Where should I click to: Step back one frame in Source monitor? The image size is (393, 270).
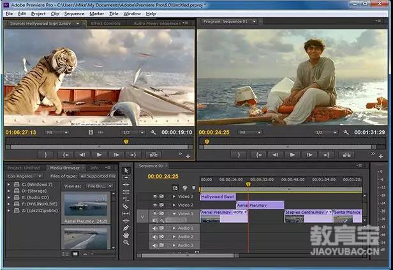82,155
